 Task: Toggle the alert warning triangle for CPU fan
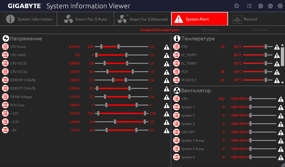click(x=281, y=99)
